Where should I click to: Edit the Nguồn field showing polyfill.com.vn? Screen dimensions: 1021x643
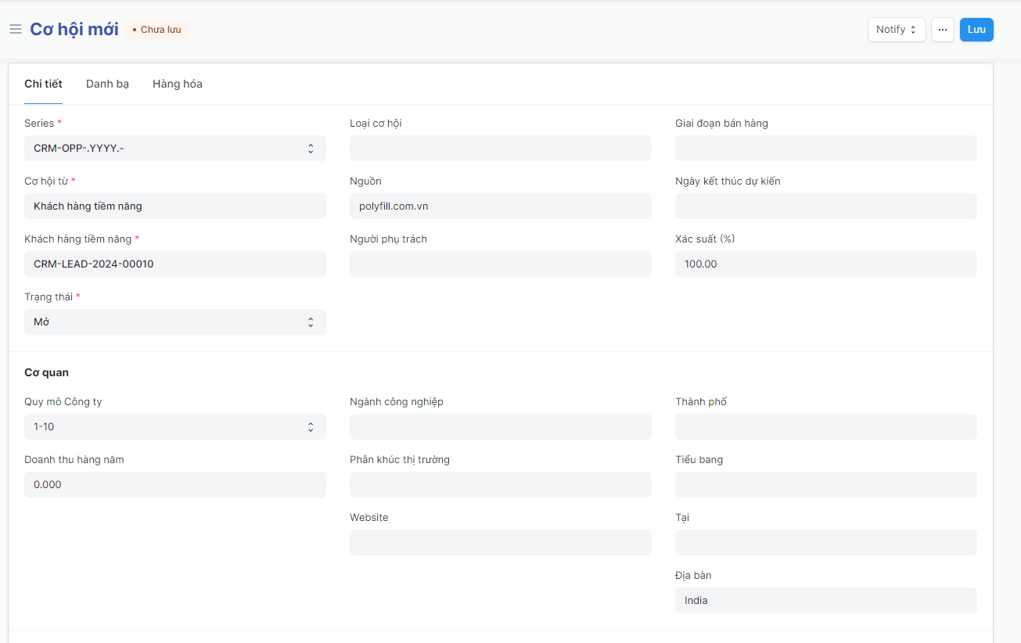click(x=500, y=206)
